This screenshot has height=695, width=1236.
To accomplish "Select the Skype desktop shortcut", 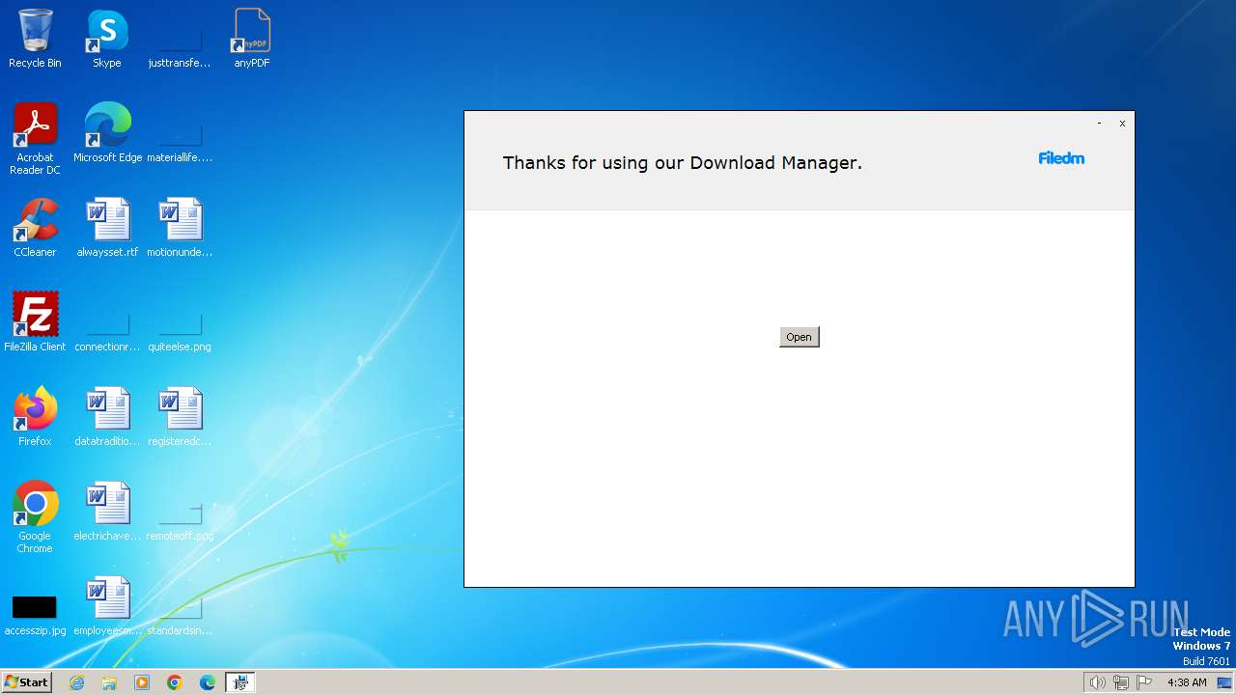I will pos(107,39).
